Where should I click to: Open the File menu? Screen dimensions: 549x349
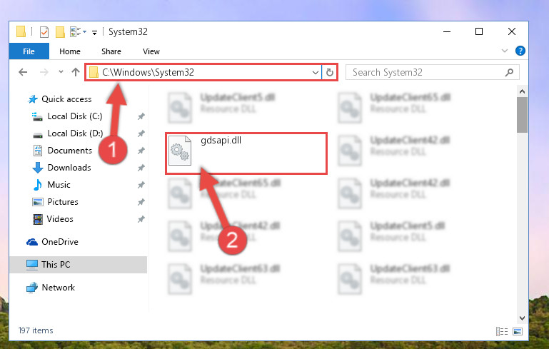click(29, 51)
